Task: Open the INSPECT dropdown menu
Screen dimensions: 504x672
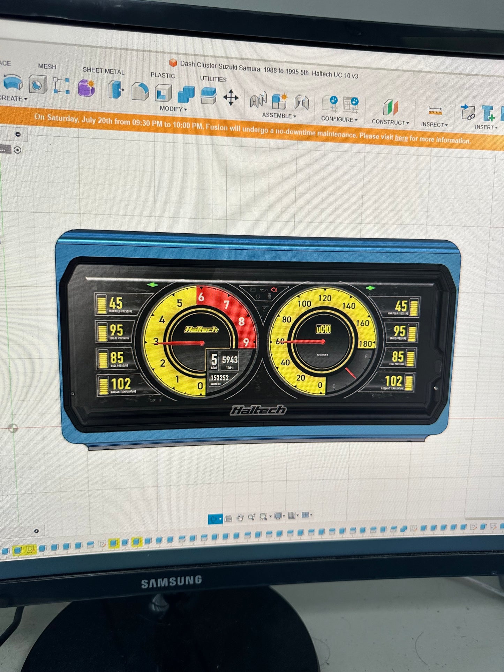Action: point(434,124)
